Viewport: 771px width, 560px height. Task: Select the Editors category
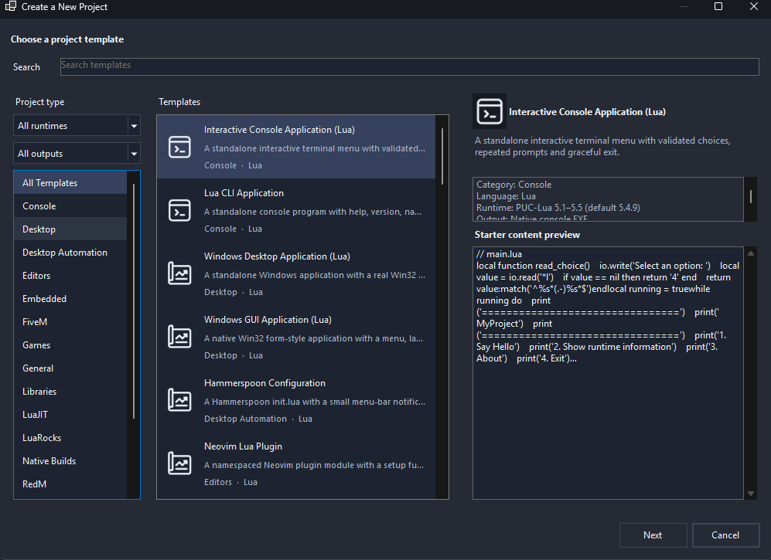point(70,276)
